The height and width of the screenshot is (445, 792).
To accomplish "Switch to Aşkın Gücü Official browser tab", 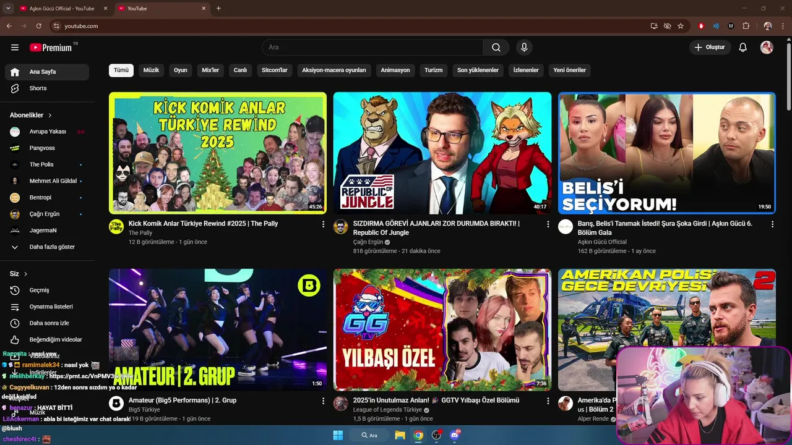I will click(x=62, y=9).
